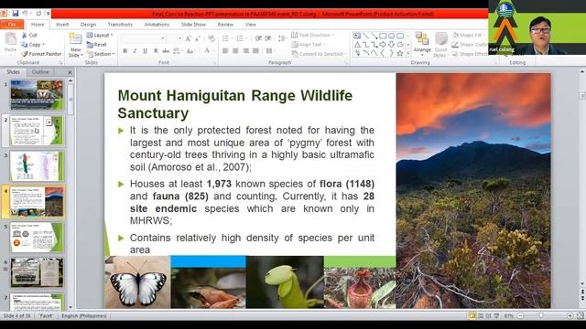This screenshot has height=329, width=586.
Task: Click Decrease List Level icon
Action: 258,38
